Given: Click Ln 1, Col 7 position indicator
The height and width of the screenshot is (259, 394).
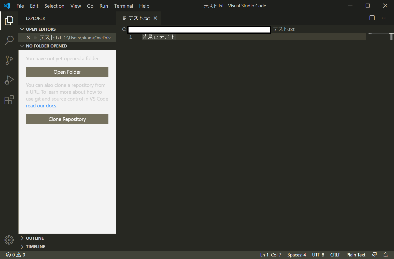Looking at the screenshot, I should click(x=271, y=255).
